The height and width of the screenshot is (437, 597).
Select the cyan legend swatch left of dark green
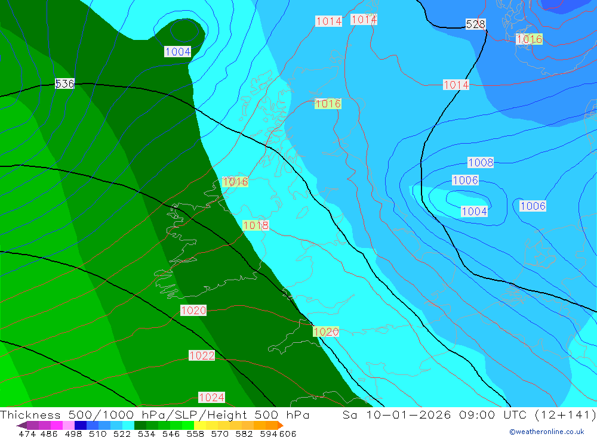(128, 425)
